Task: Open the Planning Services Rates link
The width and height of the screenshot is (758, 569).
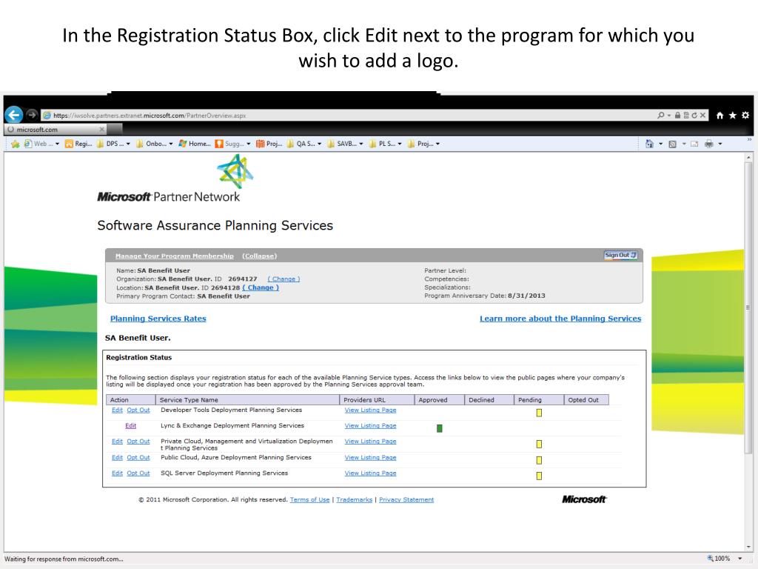Action: 158,319
